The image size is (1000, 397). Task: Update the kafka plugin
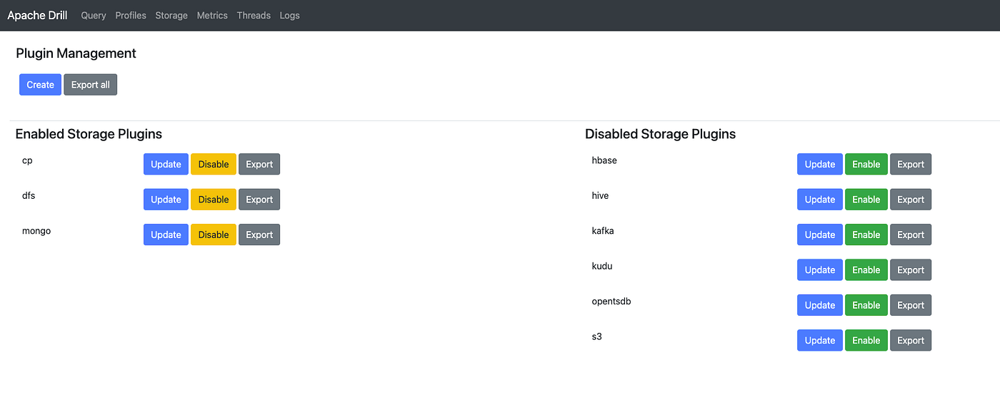point(819,234)
